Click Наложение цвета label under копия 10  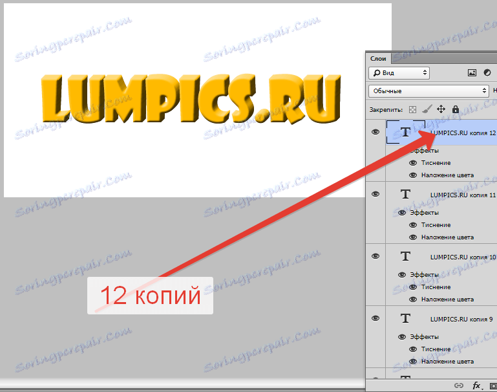coord(447,299)
